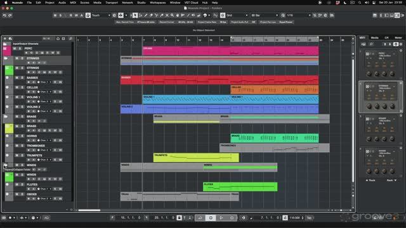
Task: Collapse the STRINGS folder track
Action: (6, 59)
